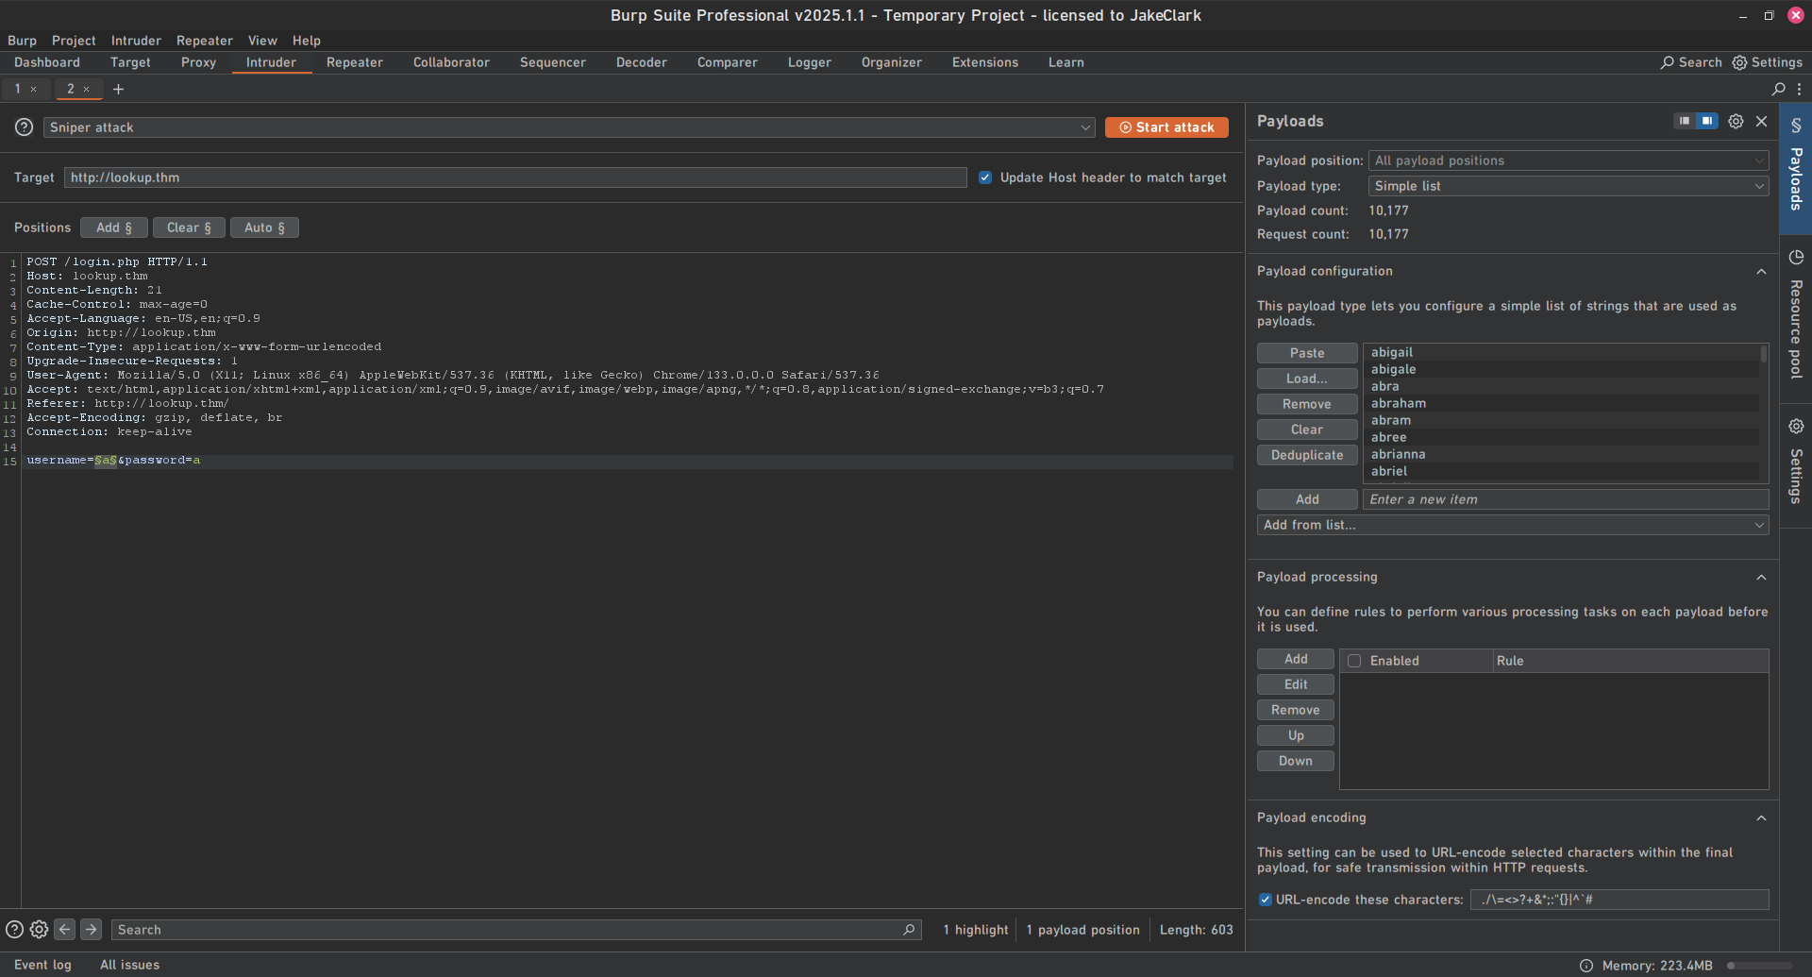Click Remove under payload processing rules
Viewport: 1812px width, 977px height.
tap(1296, 710)
